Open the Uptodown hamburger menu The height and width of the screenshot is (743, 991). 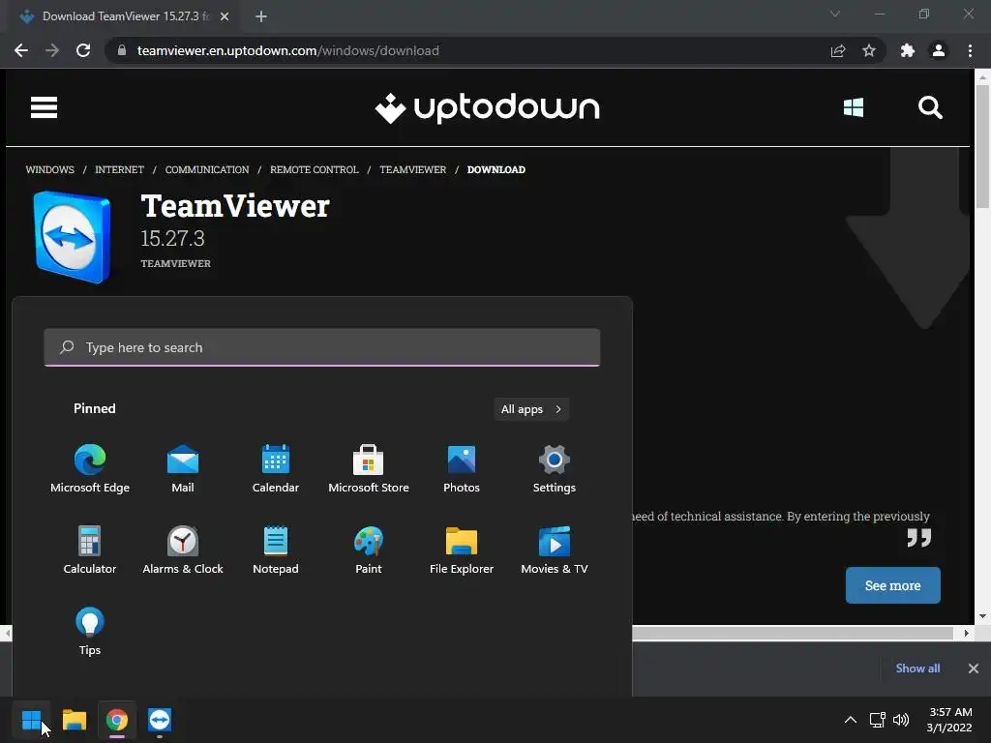[45, 107]
